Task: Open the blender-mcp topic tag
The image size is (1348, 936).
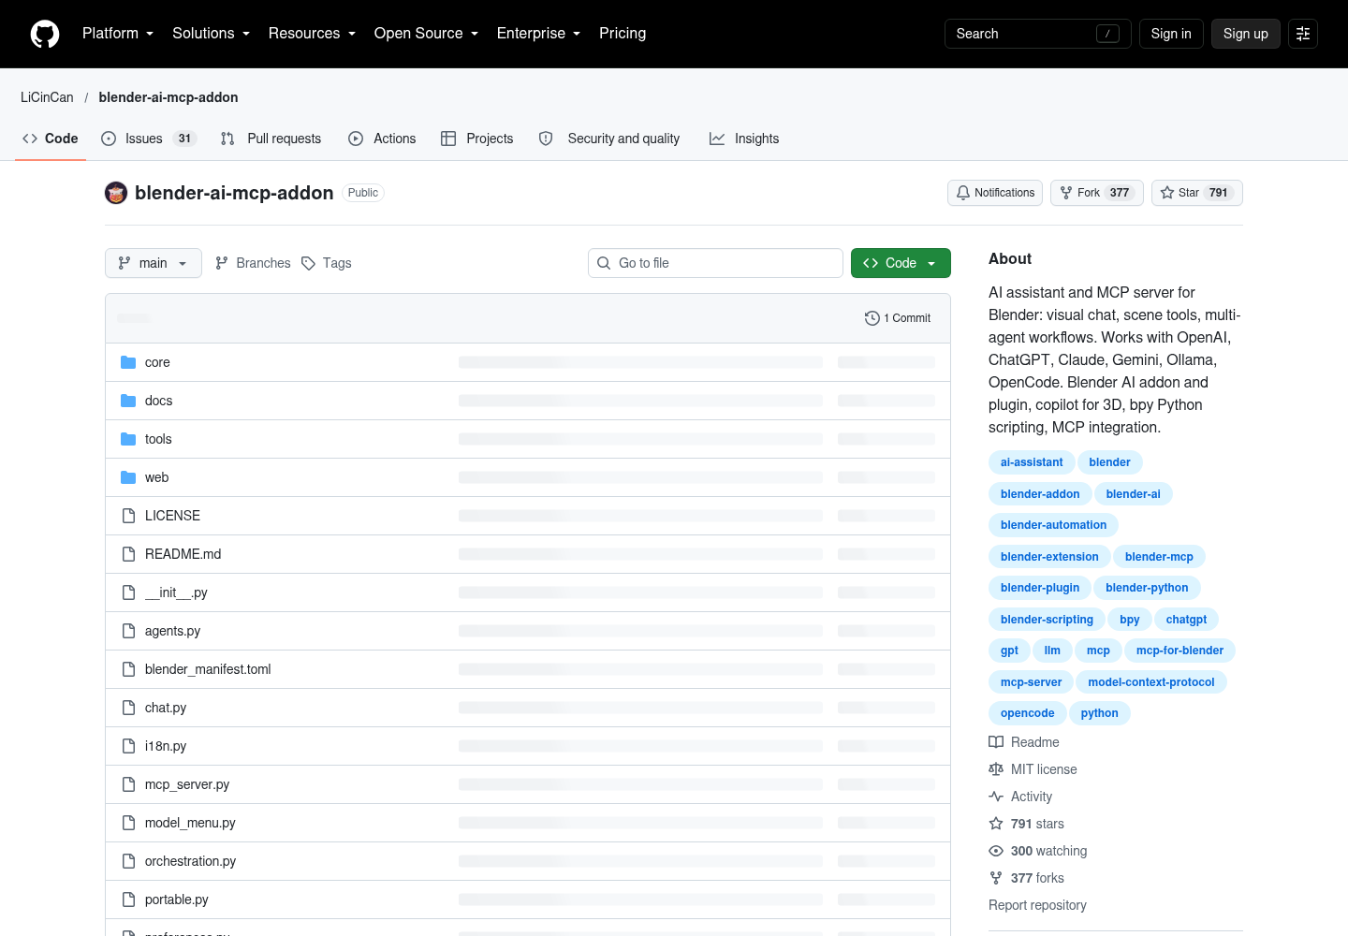Action: pos(1159,557)
